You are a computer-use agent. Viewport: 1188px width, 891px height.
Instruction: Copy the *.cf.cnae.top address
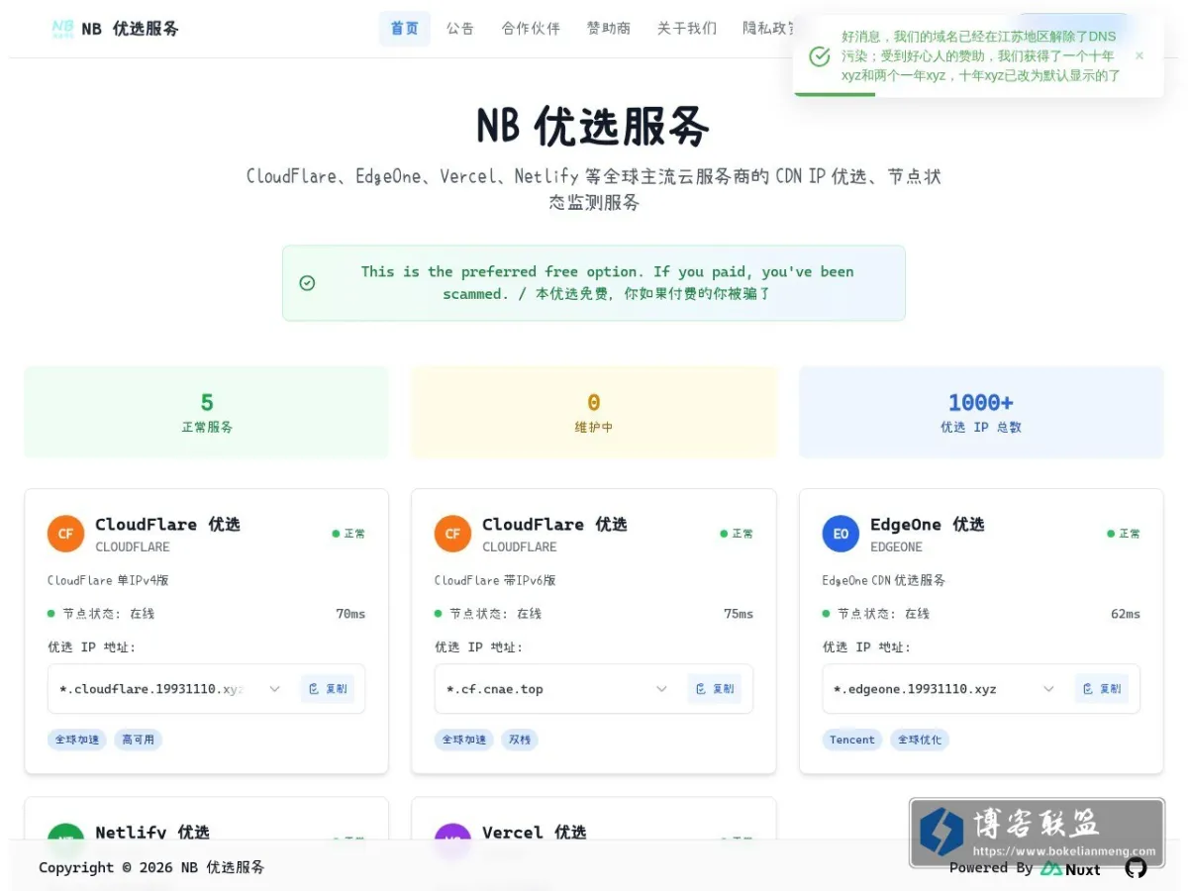[715, 689]
